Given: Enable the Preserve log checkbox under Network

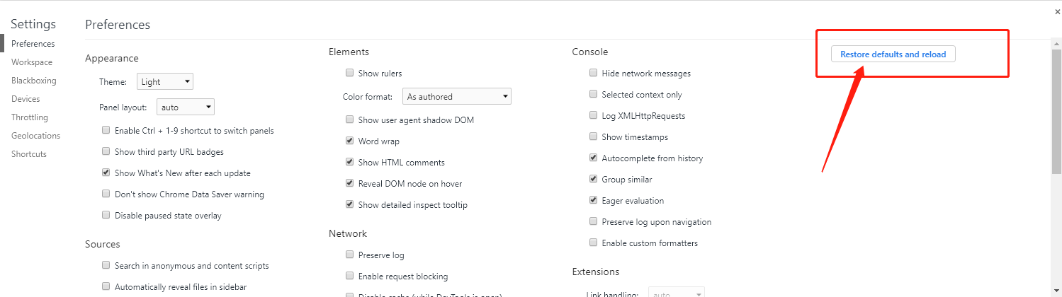Looking at the screenshot, I should coord(350,255).
